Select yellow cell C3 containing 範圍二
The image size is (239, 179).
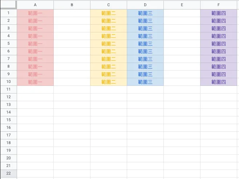[109, 28]
